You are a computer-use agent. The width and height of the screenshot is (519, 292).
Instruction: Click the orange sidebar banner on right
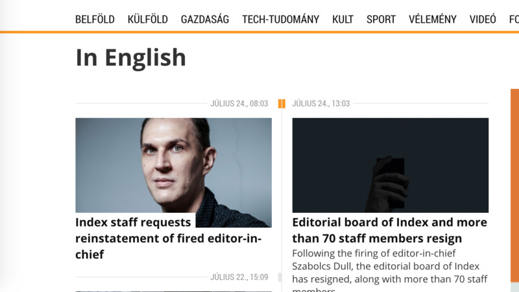point(514,186)
